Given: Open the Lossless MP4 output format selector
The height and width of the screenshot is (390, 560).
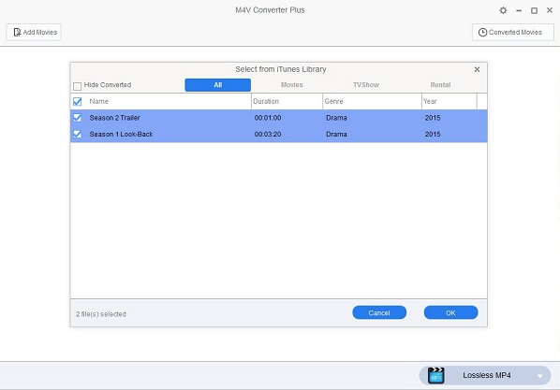Looking at the screenshot, I should [485, 375].
